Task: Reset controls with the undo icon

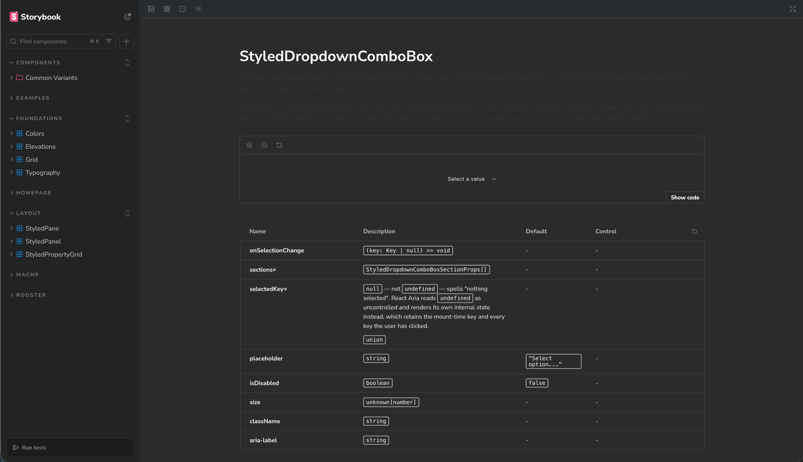Action: tap(695, 231)
